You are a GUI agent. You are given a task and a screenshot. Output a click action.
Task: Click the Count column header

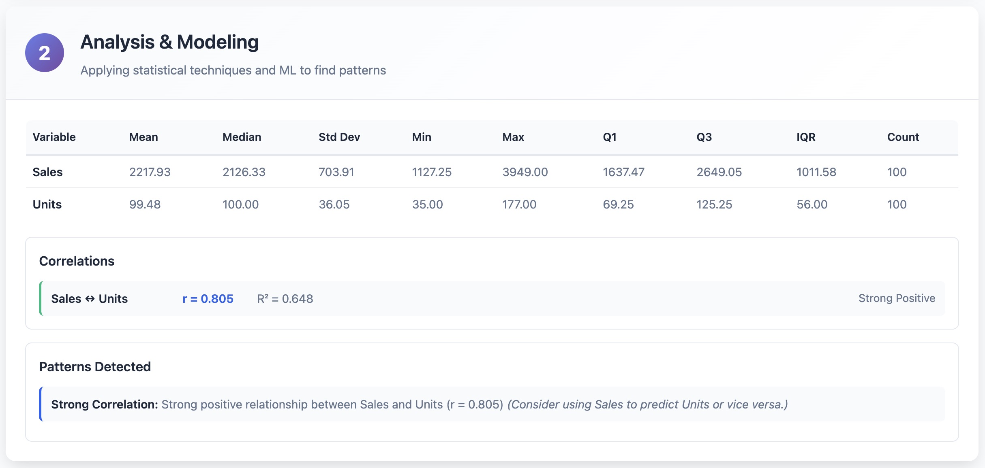tap(903, 137)
